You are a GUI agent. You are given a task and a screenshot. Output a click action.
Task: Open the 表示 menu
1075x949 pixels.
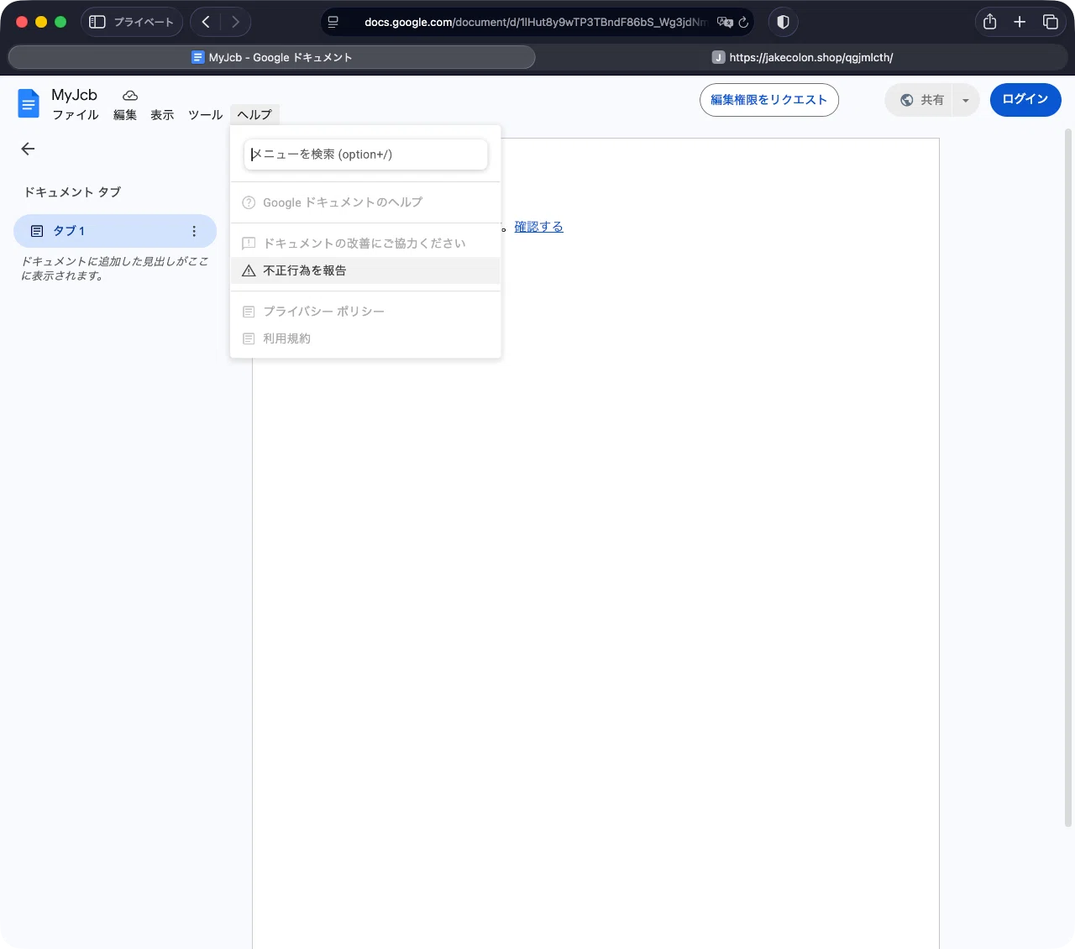coord(162,115)
